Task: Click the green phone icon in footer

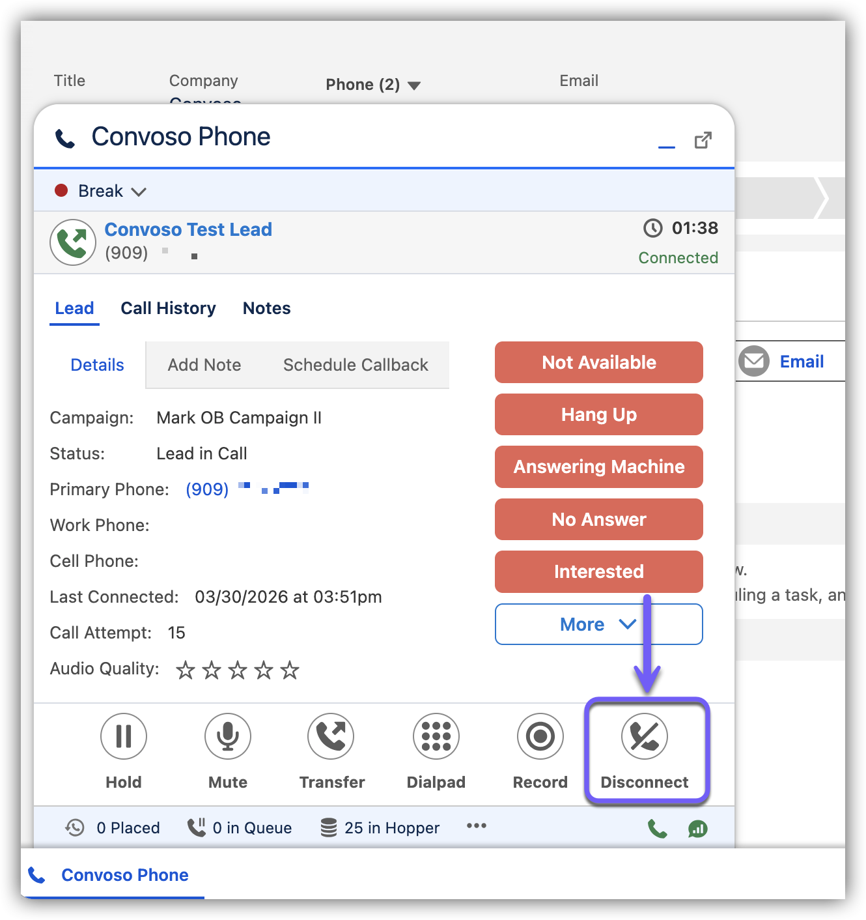Action: (658, 829)
